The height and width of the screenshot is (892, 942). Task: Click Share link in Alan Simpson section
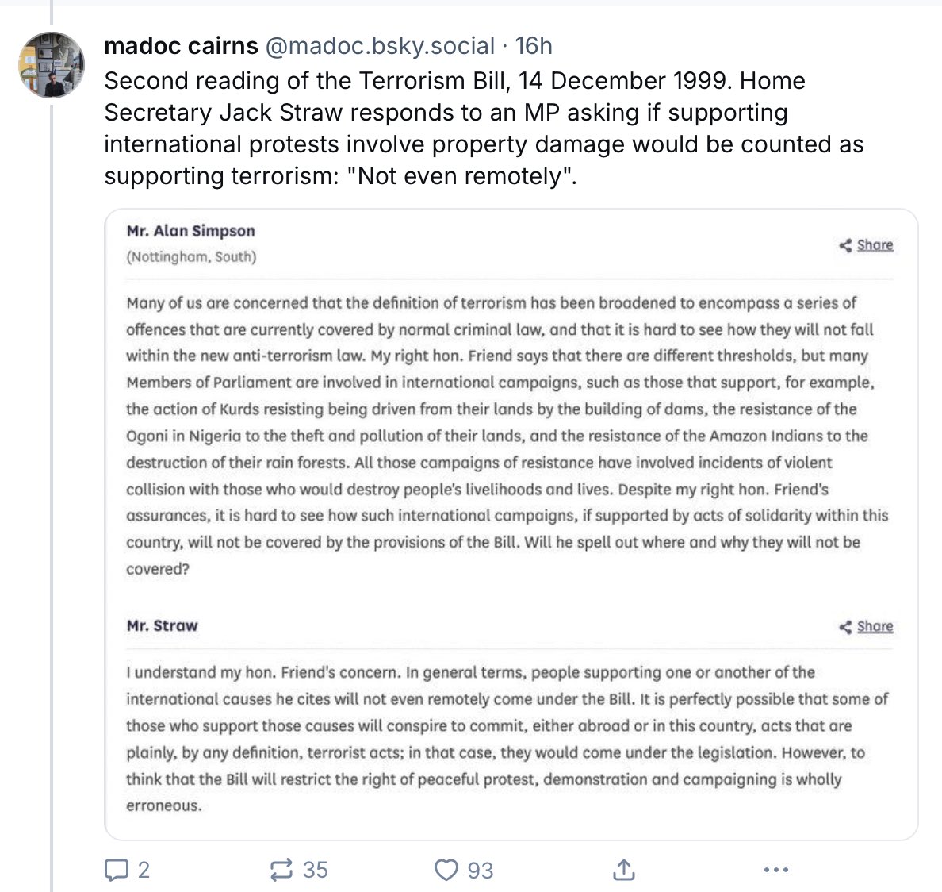tap(875, 245)
